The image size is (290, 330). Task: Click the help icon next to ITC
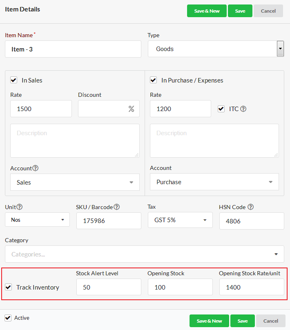(243, 109)
